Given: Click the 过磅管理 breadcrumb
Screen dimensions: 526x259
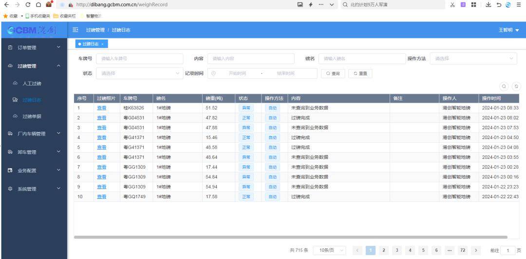Looking at the screenshot, I should click(x=95, y=30).
